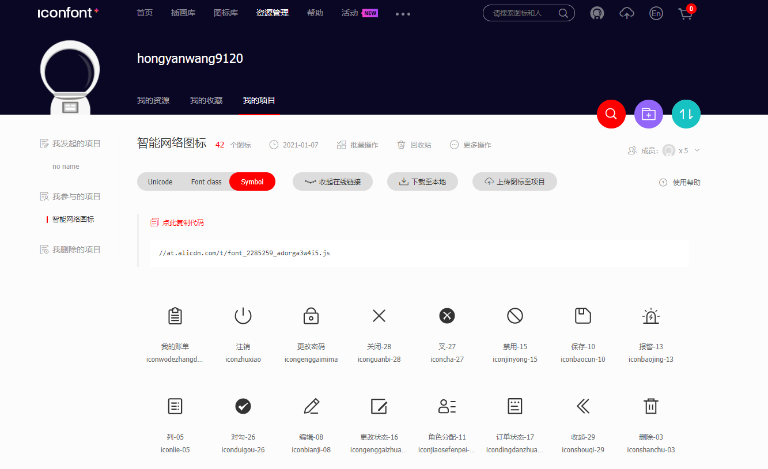Open the 图标库 menu item

pyautogui.click(x=226, y=13)
